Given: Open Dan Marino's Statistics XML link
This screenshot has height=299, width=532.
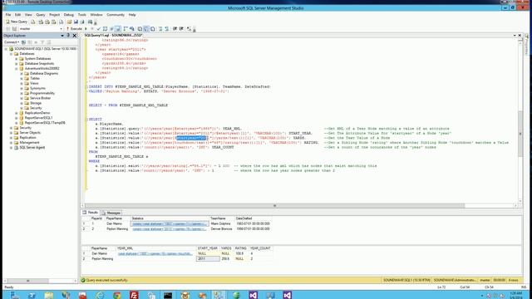Looking at the screenshot, I should point(169,223).
